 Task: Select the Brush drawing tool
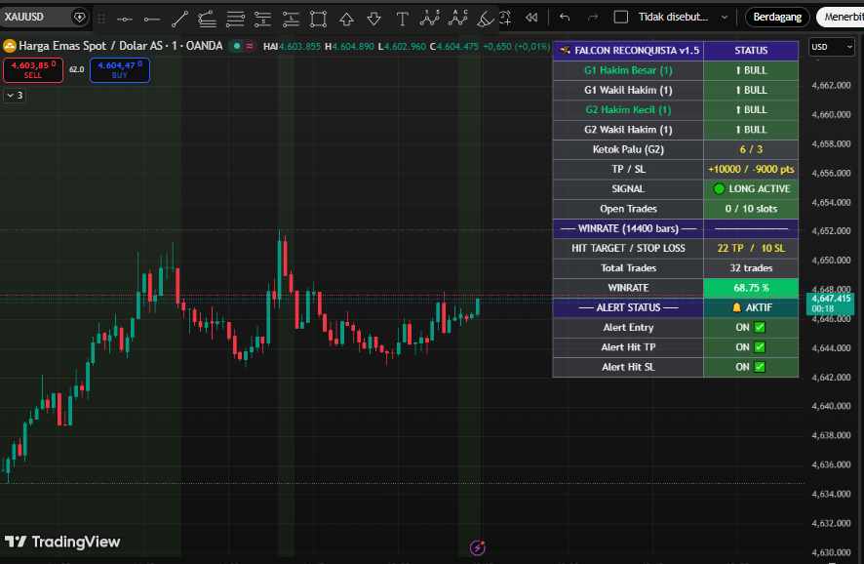point(485,20)
